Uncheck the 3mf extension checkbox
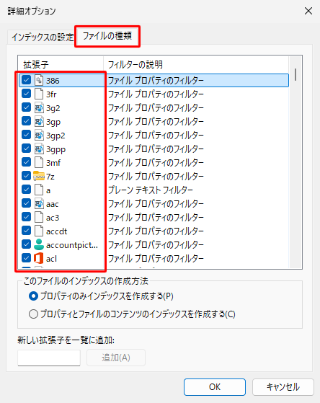Screen dimensions: 320x403 pyautogui.click(x=26, y=162)
